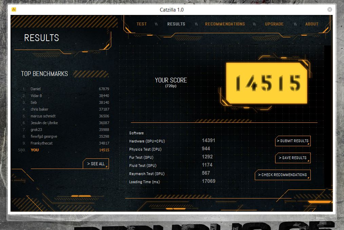Screen dimensions: 344x230
Task: Click the YOU row in rankings
Action: (x=64, y=150)
